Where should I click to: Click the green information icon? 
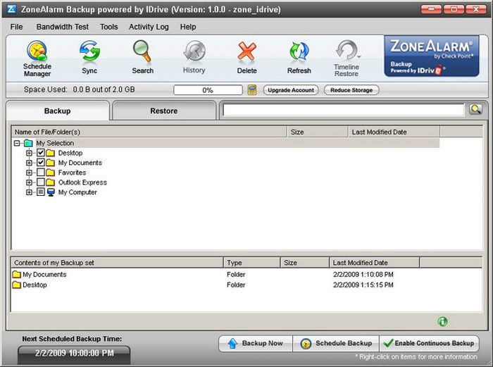442,321
